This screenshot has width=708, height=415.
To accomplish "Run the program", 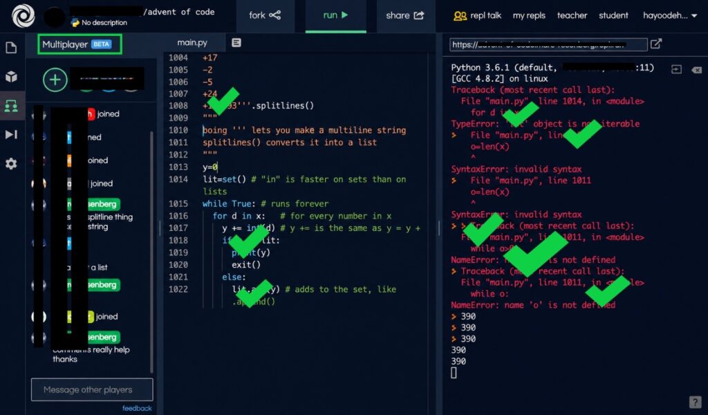I will click(x=335, y=15).
